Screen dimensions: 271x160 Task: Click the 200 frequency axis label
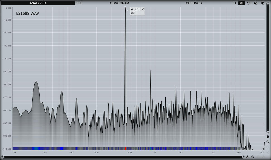click(96, 152)
